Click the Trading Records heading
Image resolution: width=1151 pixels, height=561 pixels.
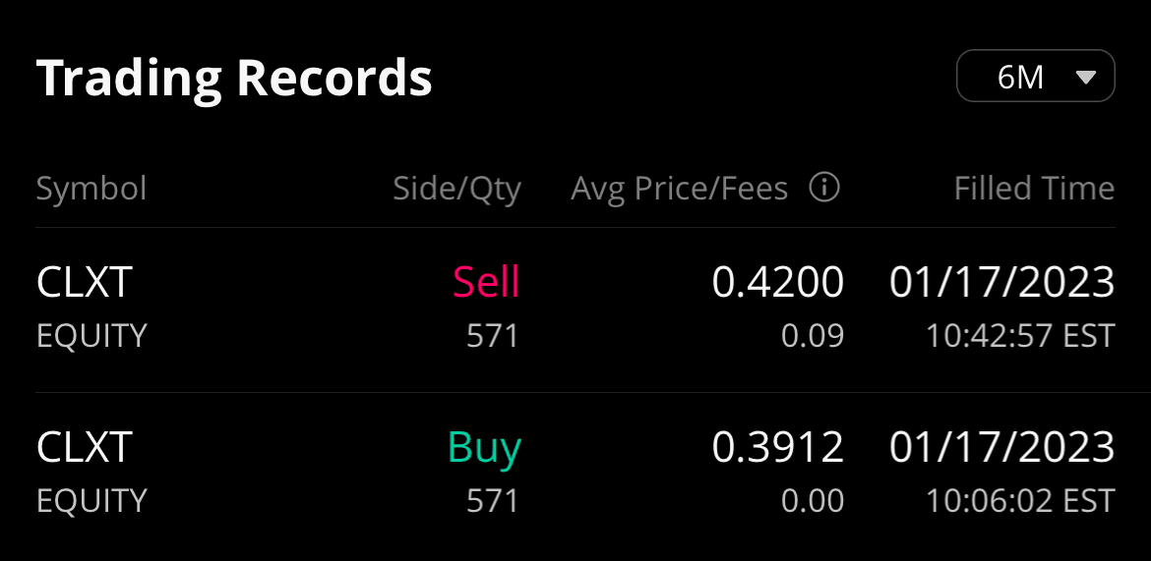(234, 78)
